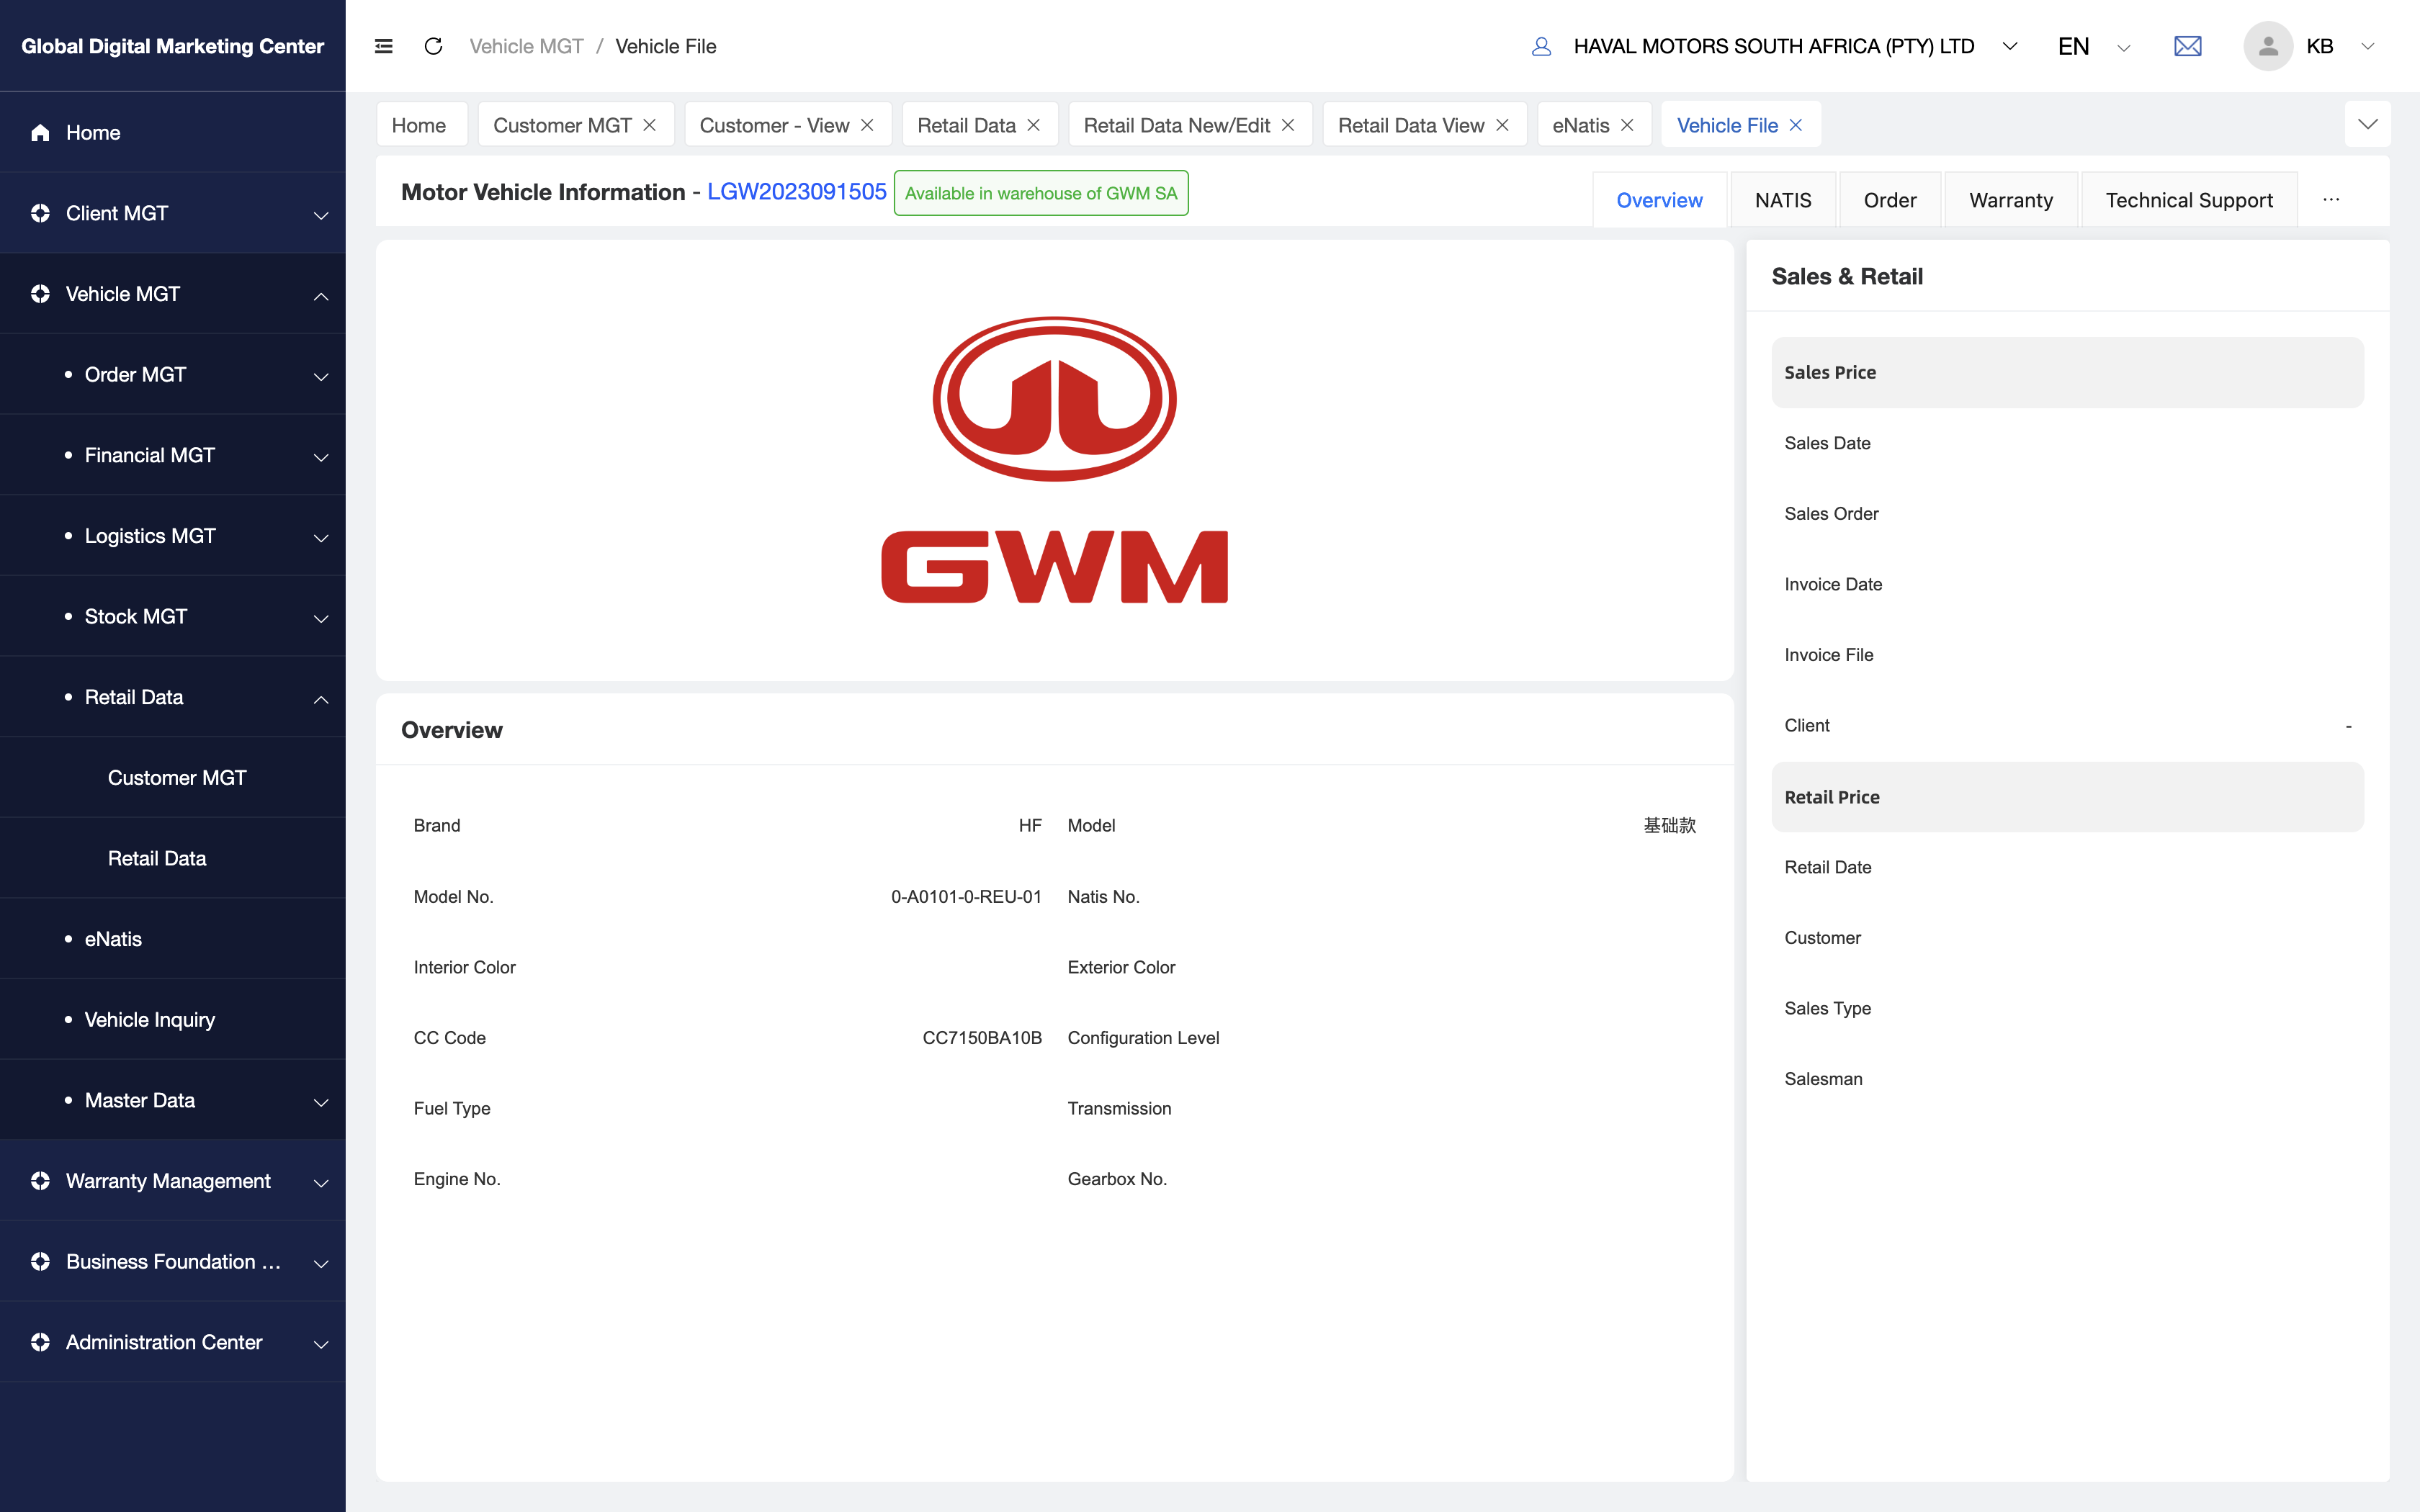Click Available in warehouse status badge
The image size is (2420, 1512).
tap(1041, 193)
